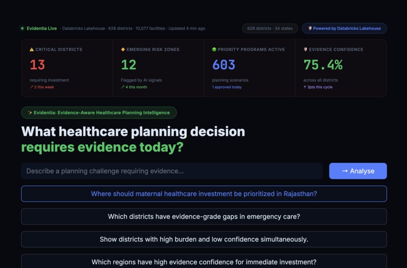This screenshot has width=407, height=268.
Task: Click the Evidence Confidence value 75.4%
Action: tap(323, 65)
